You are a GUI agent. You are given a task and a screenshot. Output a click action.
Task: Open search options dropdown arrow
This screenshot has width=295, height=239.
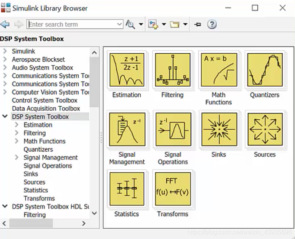[x=141, y=24]
